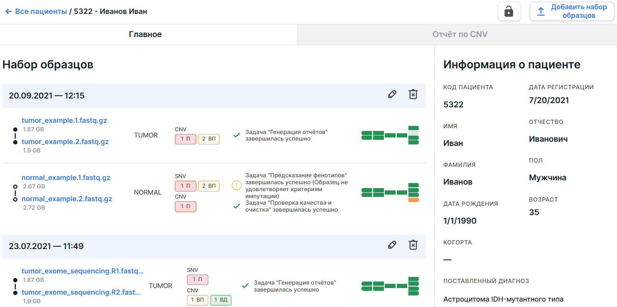Click the gray progress segment in tumor row
This screenshot has height=307, width=617.
tap(413, 133)
